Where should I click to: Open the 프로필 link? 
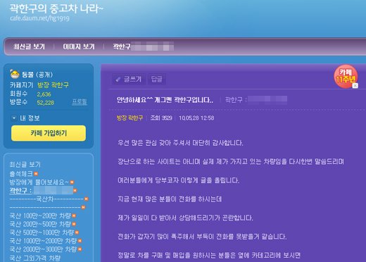[80, 102]
